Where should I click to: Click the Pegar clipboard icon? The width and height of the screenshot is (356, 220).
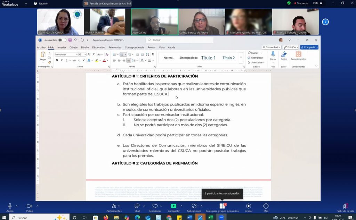tap(43, 55)
